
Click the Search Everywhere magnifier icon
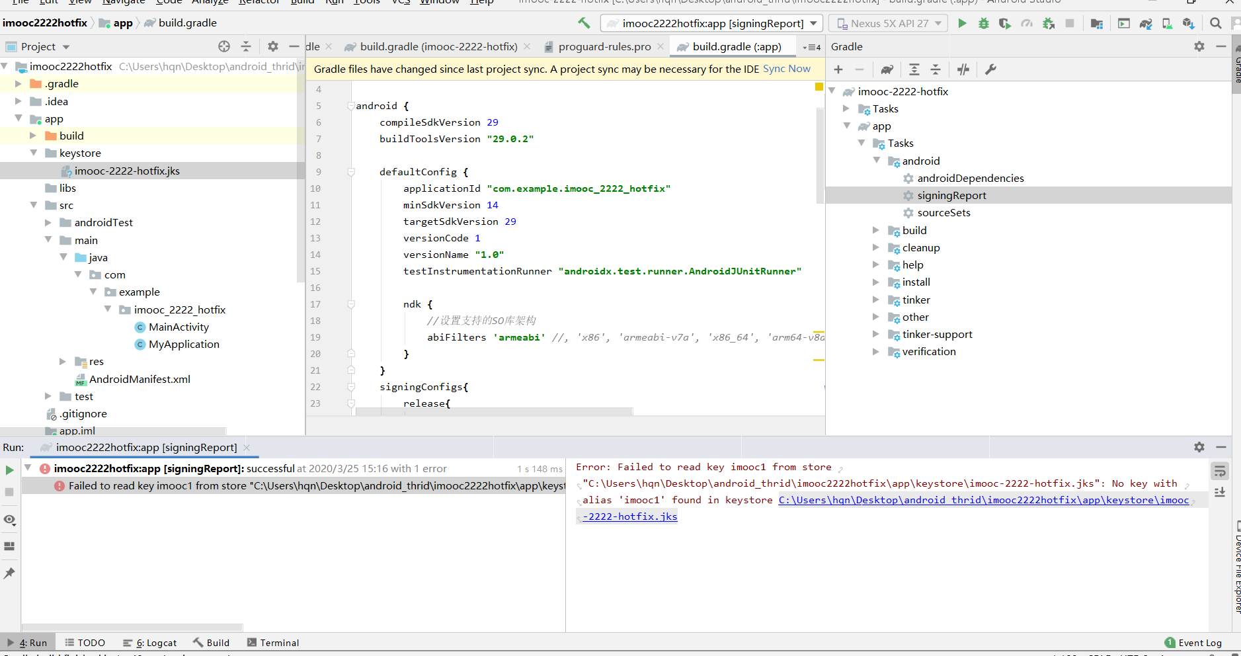[1215, 23]
